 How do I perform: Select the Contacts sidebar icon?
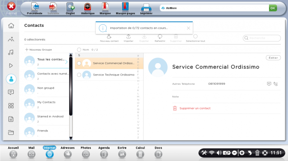point(11,79)
